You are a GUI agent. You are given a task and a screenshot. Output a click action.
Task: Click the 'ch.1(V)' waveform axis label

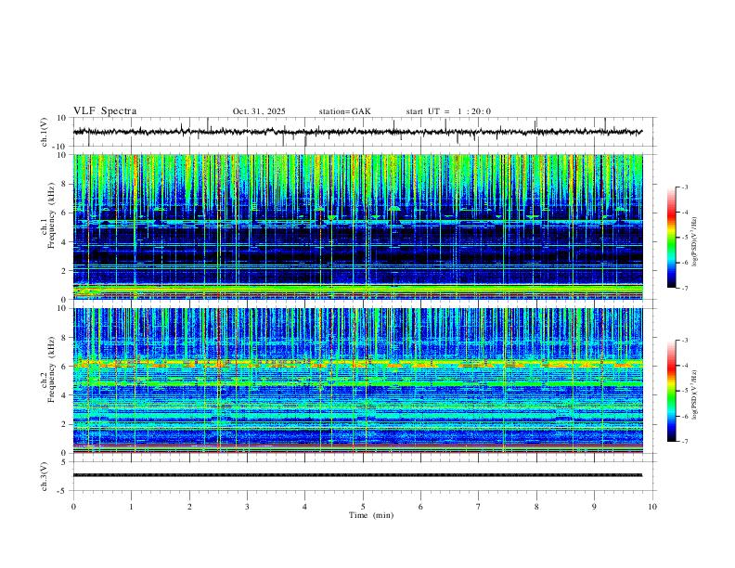click(x=45, y=132)
